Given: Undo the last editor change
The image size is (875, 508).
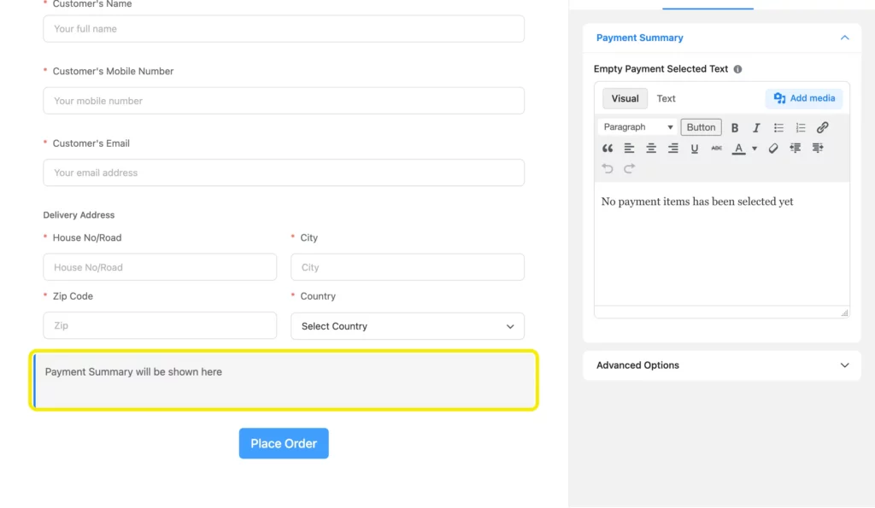Looking at the screenshot, I should click(608, 168).
